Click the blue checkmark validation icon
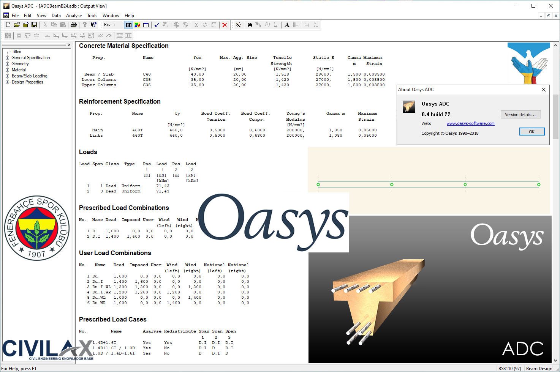 click(157, 25)
